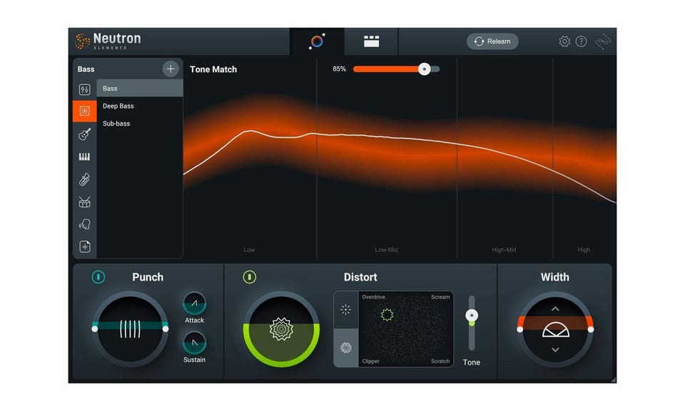This screenshot has width=685, height=411.
Task: Click the window resize grip corner
Action: coord(614,380)
